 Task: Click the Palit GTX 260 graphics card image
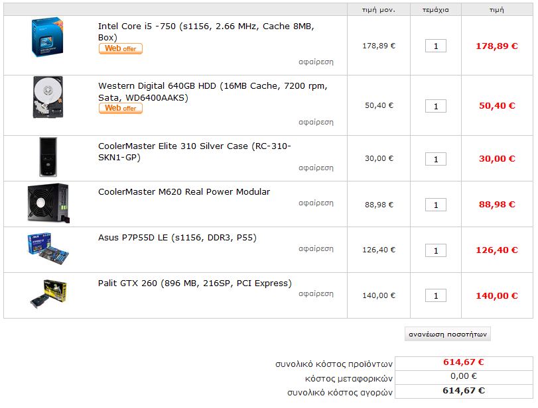click(48, 294)
